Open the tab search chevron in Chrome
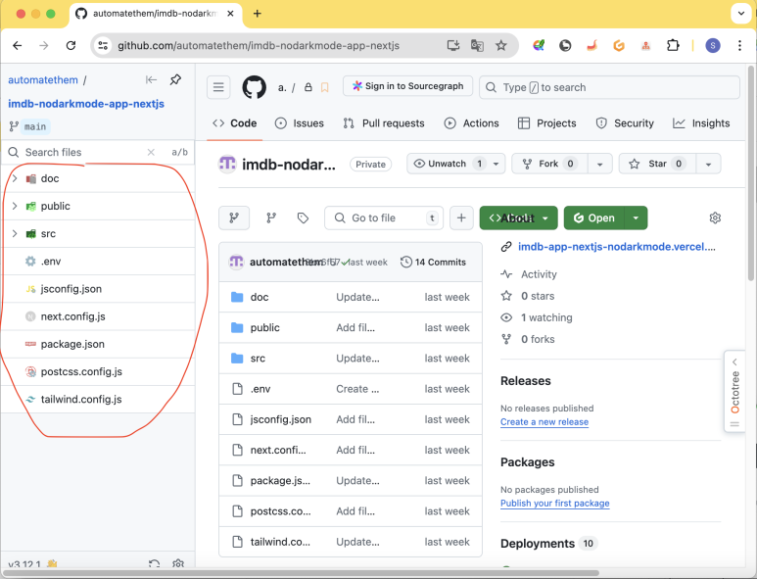 (741, 14)
